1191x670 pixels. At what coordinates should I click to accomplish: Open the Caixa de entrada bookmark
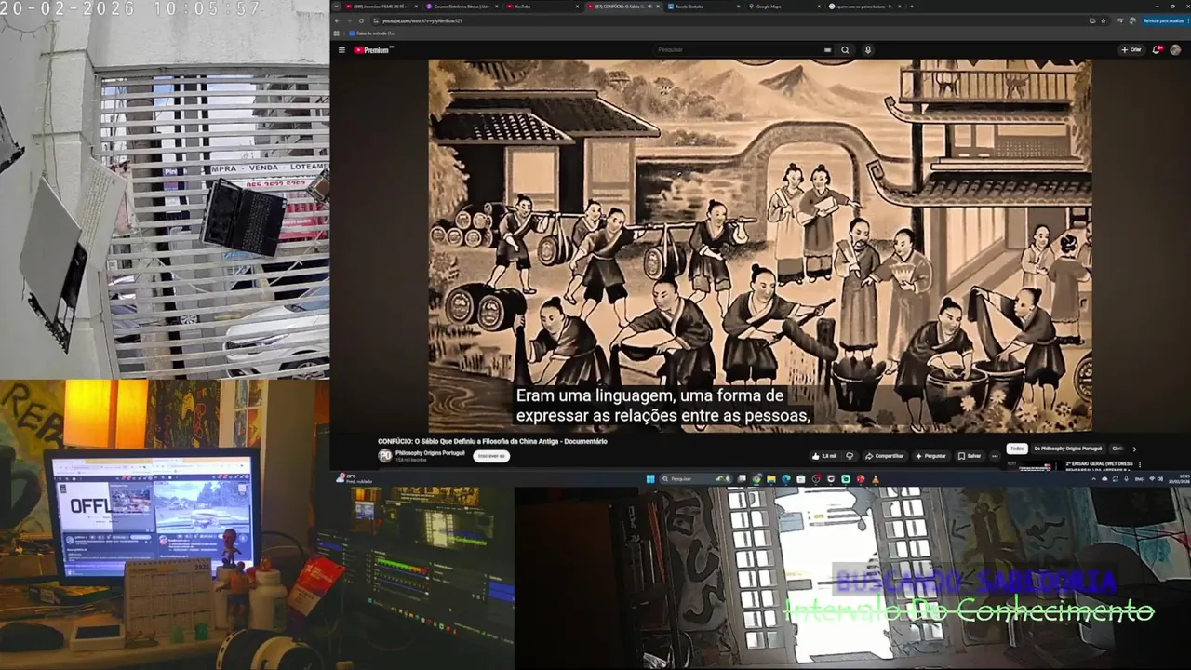[x=374, y=33]
